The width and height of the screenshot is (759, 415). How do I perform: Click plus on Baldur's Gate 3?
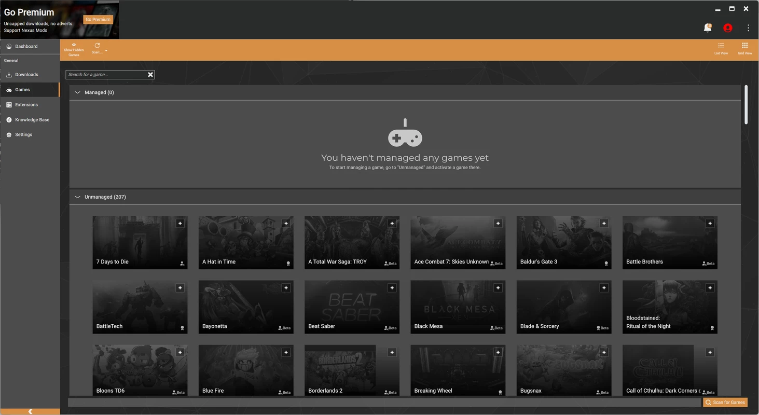pyautogui.click(x=604, y=224)
